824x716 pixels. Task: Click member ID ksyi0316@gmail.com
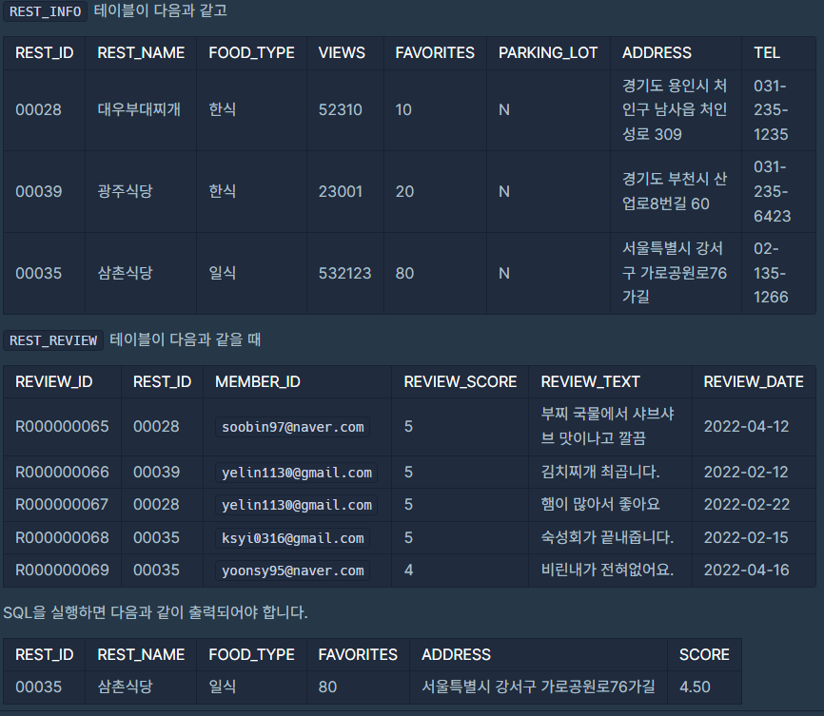(x=293, y=538)
